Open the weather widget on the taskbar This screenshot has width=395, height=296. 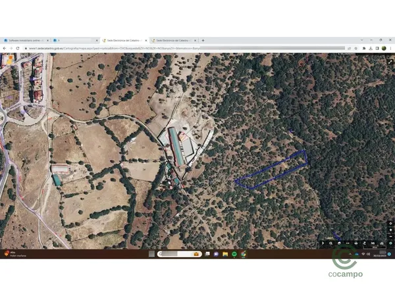pyautogui.click(x=15, y=254)
